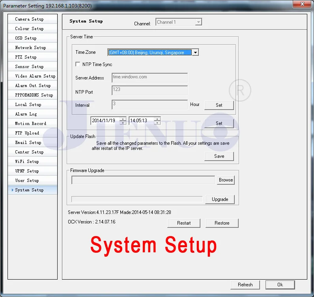This screenshot has height=297, width=314.
Task: Open WiFi Setup
Action: coord(32,161)
